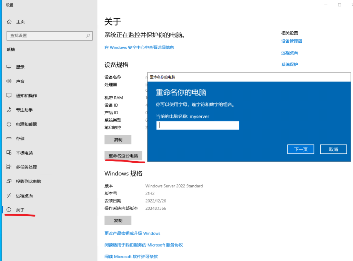This screenshot has width=353, height=261.
Task: Open Display settings via monitor icon
Action: point(9,67)
